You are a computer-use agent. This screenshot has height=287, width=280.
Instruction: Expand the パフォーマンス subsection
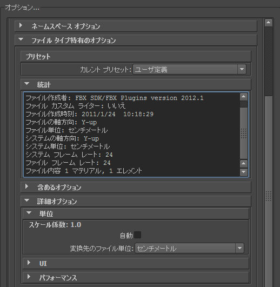pos(29,277)
